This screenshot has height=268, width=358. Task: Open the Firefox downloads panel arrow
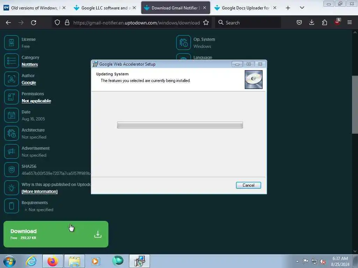pos(312,22)
